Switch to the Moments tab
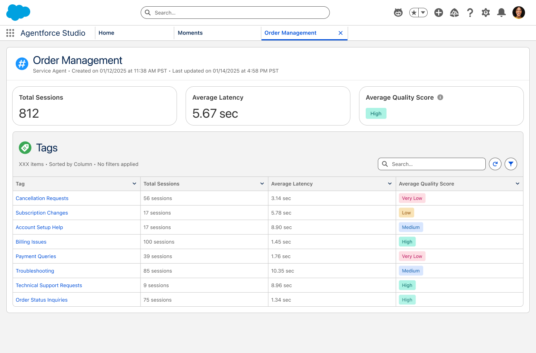 (x=190, y=33)
